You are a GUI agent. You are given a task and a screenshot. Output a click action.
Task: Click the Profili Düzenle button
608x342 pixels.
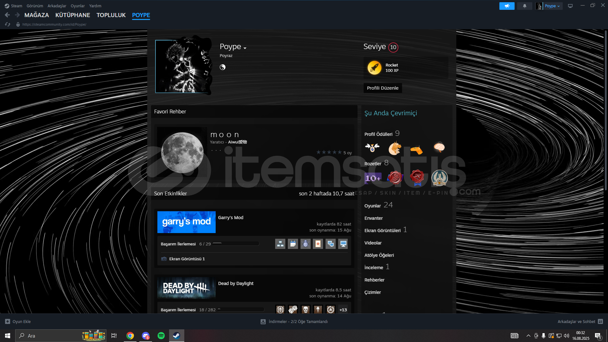coord(383,88)
